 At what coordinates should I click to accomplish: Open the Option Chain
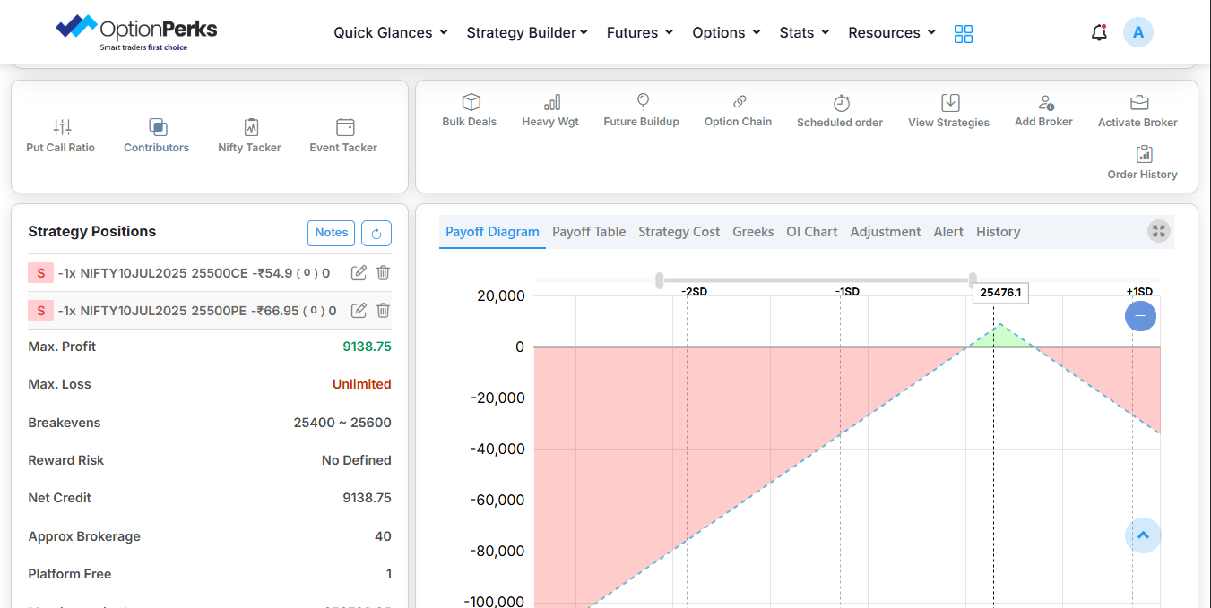[x=738, y=111]
